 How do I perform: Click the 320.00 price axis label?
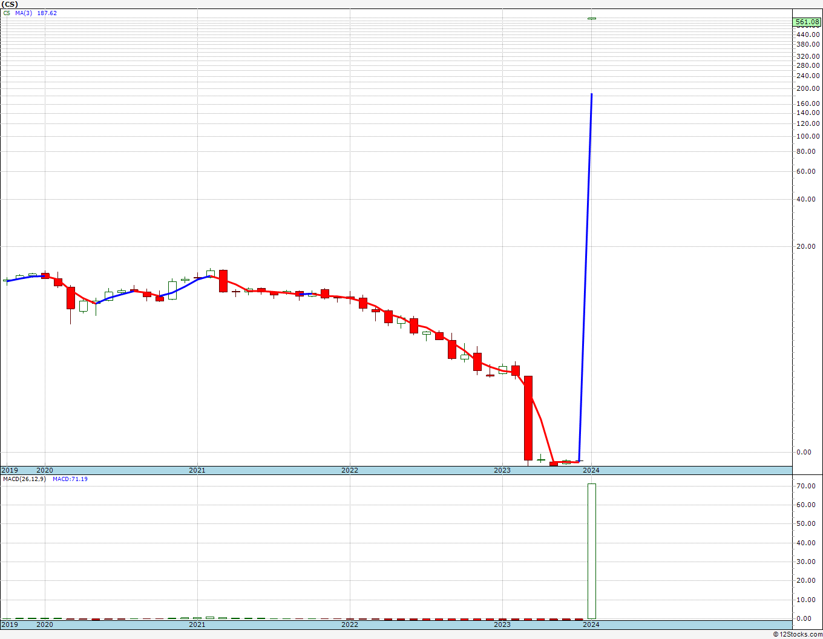click(x=808, y=56)
